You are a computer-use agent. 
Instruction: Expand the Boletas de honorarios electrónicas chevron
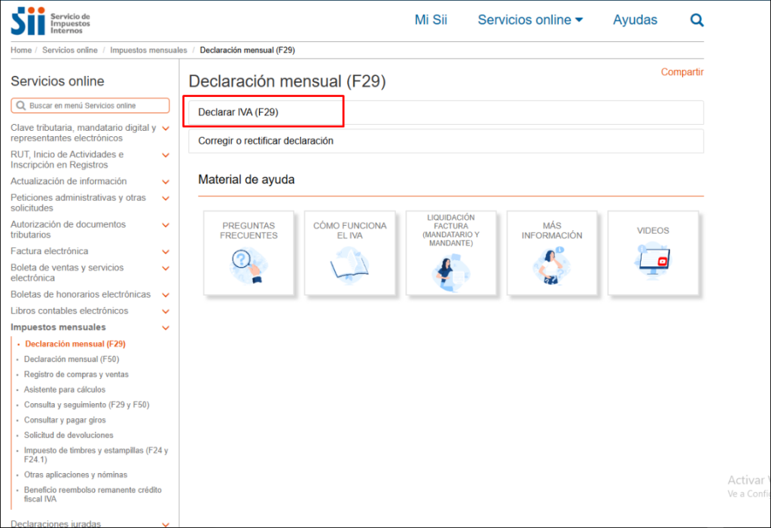click(166, 295)
